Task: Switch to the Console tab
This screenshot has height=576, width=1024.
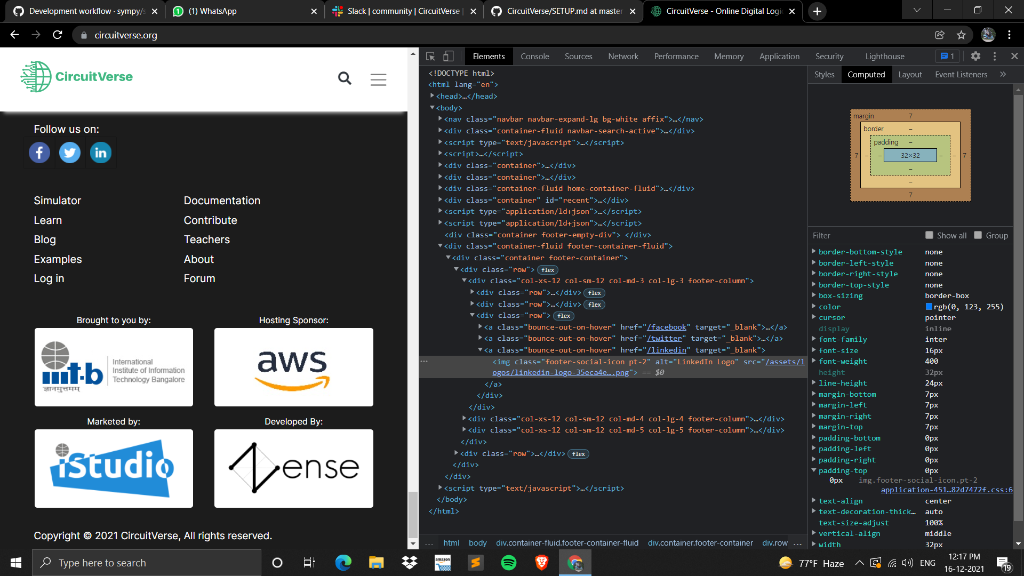Action: (534, 57)
